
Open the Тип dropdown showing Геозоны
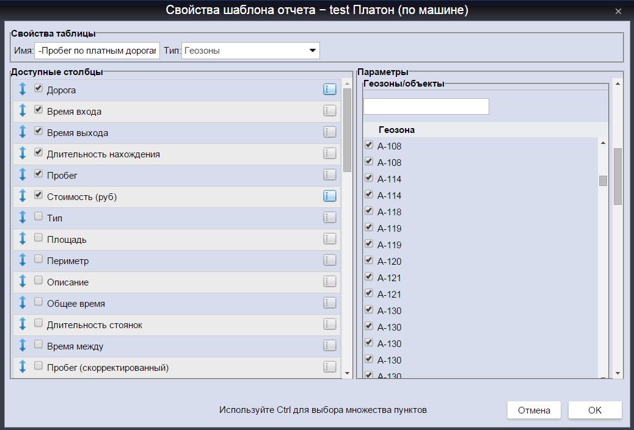click(250, 51)
